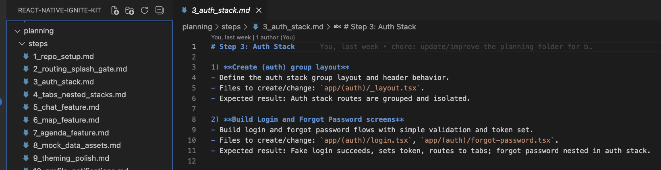Close the 3_auth_stack.md tab
The image size is (661, 170).
(259, 10)
